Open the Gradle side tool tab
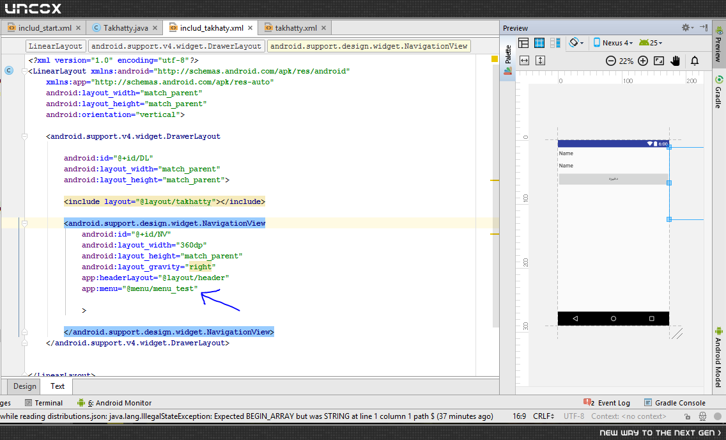Image resolution: width=726 pixels, height=440 pixels. tap(718, 92)
